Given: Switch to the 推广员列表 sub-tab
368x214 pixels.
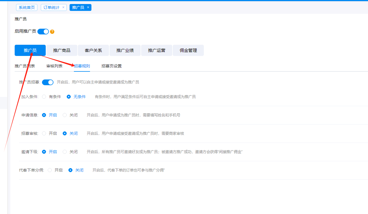Looking at the screenshot, I should pyautogui.click(x=25, y=66).
